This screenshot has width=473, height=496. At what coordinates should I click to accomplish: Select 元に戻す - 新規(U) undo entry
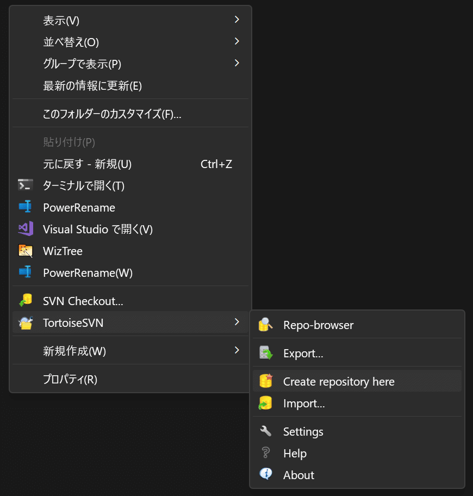click(x=130, y=164)
